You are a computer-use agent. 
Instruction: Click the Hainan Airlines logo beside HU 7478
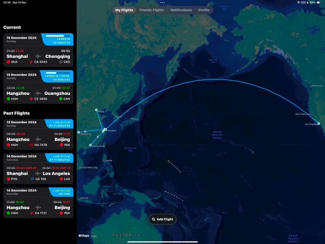tap(31, 145)
